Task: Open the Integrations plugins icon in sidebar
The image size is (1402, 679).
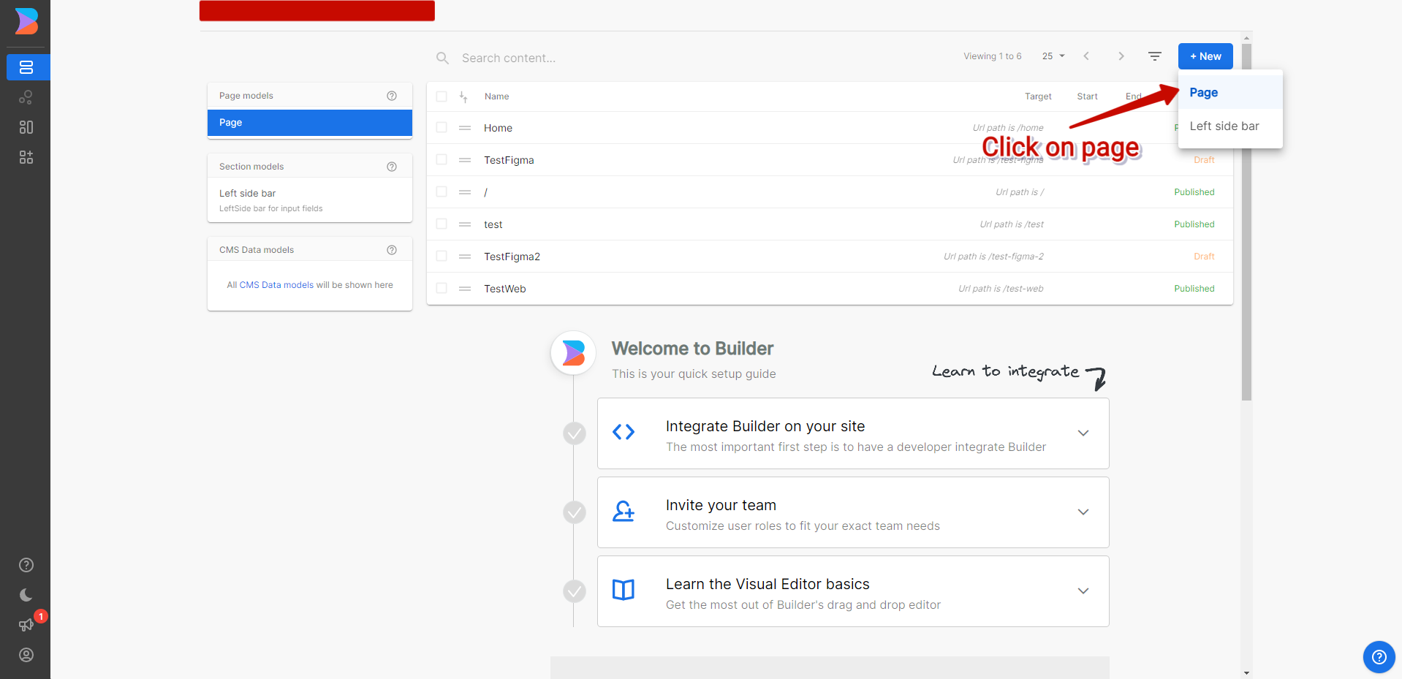Action: (x=26, y=157)
